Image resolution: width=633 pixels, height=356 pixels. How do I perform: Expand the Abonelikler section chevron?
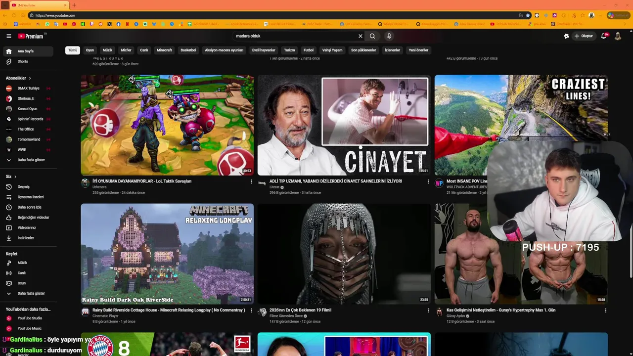tap(30, 78)
